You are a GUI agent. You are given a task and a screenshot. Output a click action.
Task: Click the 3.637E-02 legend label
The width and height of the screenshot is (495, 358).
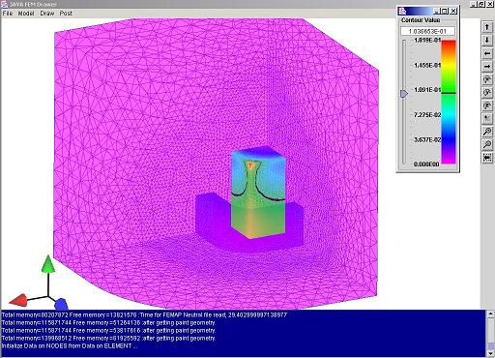[x=427, y=139]
